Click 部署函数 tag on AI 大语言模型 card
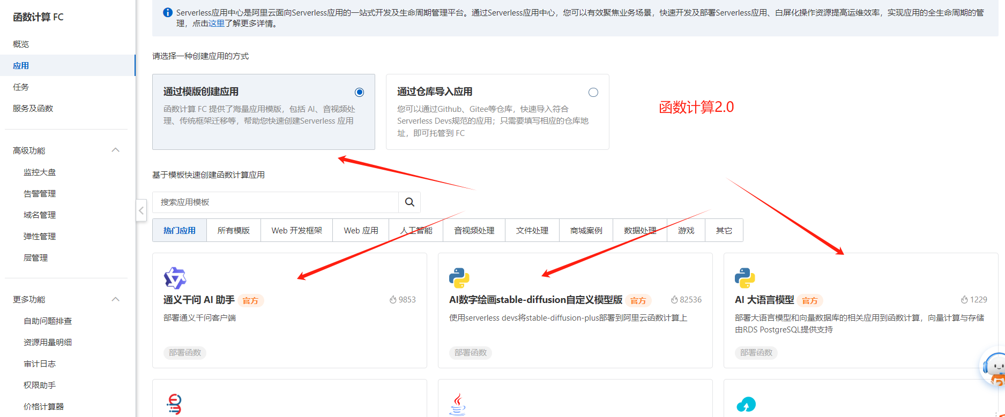 (x=756, y=352)
